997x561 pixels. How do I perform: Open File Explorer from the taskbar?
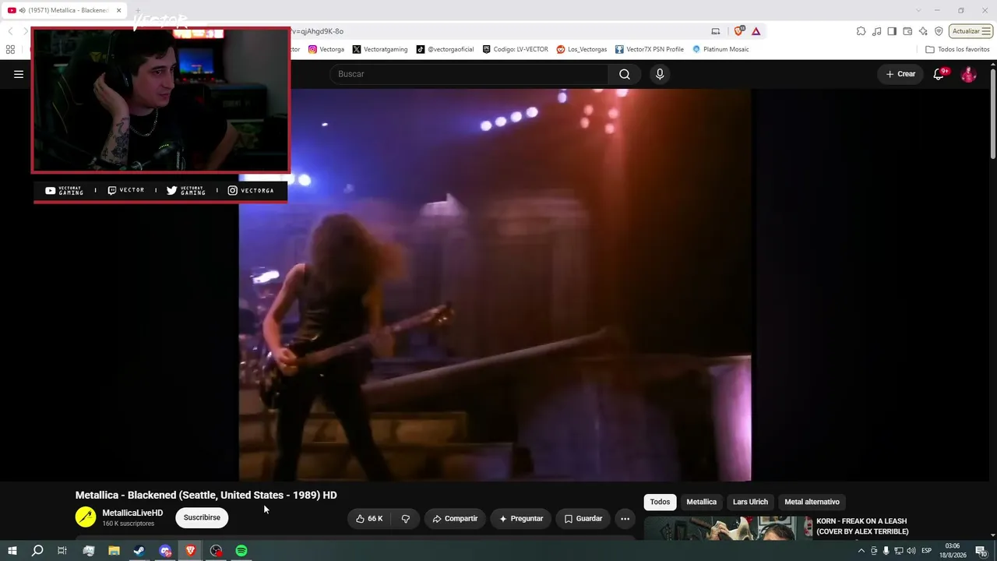(x=114, y=551)
